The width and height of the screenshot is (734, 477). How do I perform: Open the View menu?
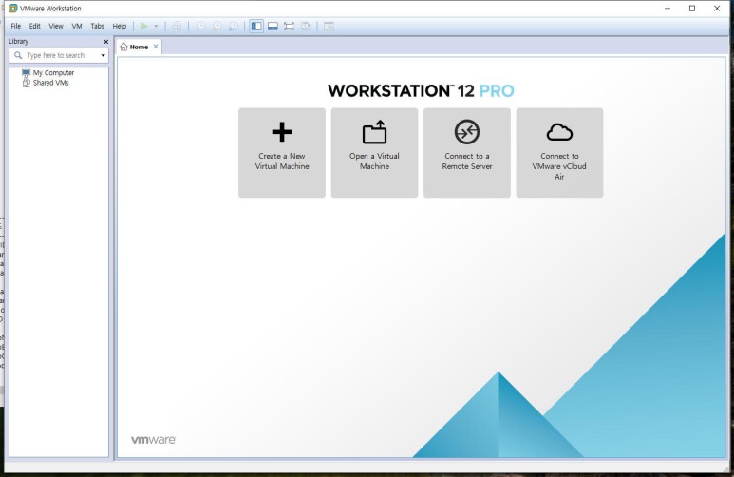[x=56, y=27]
